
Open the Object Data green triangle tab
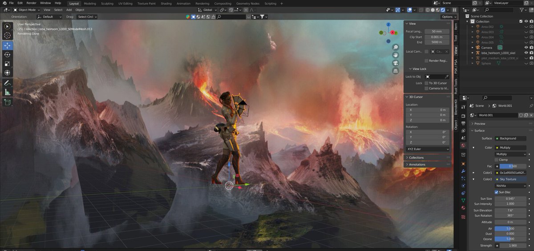463,201
